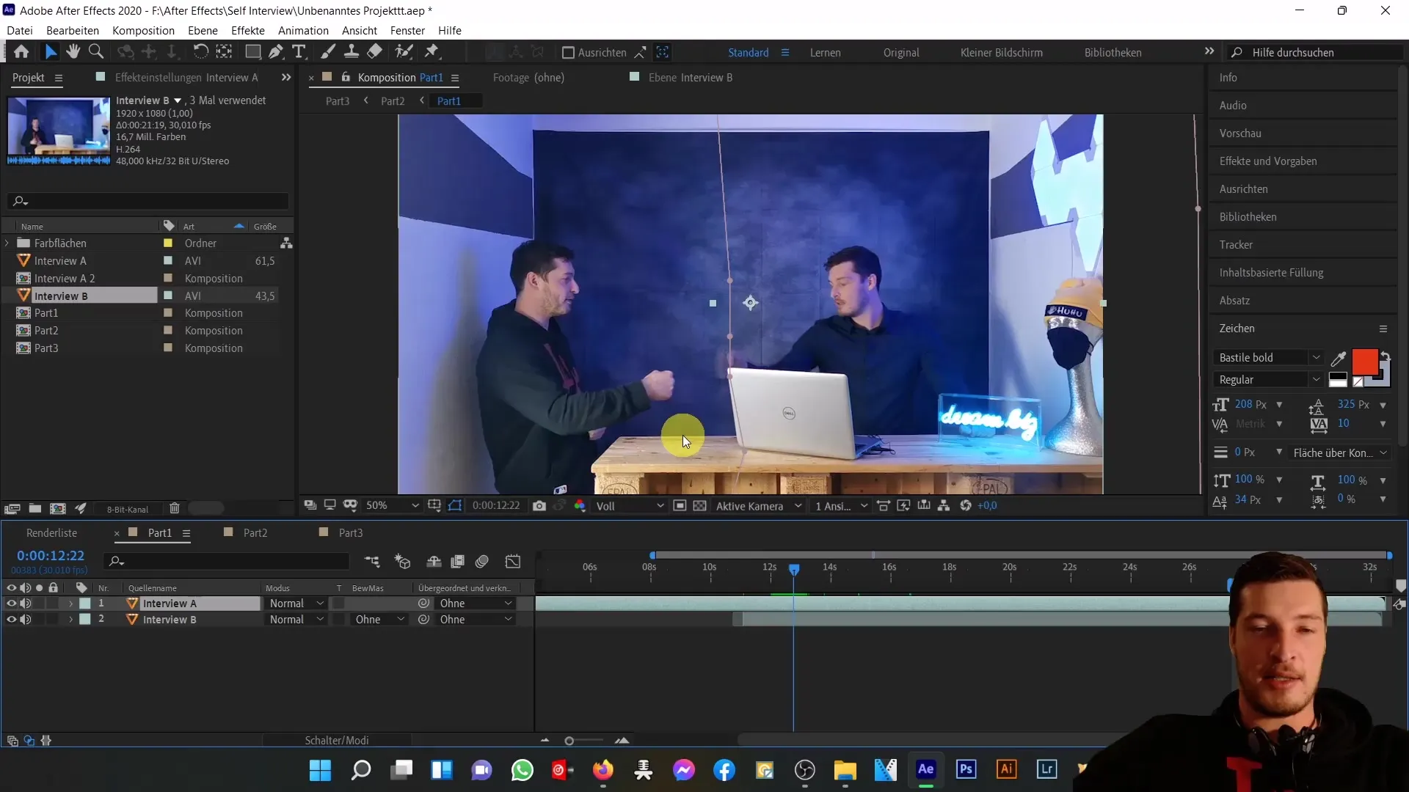
Task: Click the yellow label swatch of Farbflächen
Action: coord(168,243)
